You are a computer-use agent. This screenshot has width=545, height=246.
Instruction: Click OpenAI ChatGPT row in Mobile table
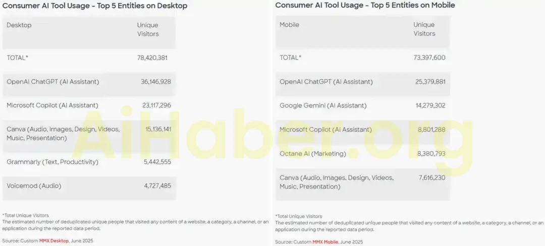(x=326, y=82)
